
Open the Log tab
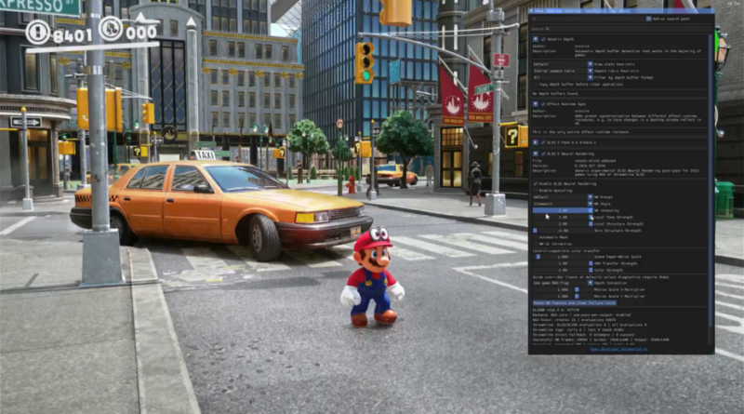(x=612, y=10)
